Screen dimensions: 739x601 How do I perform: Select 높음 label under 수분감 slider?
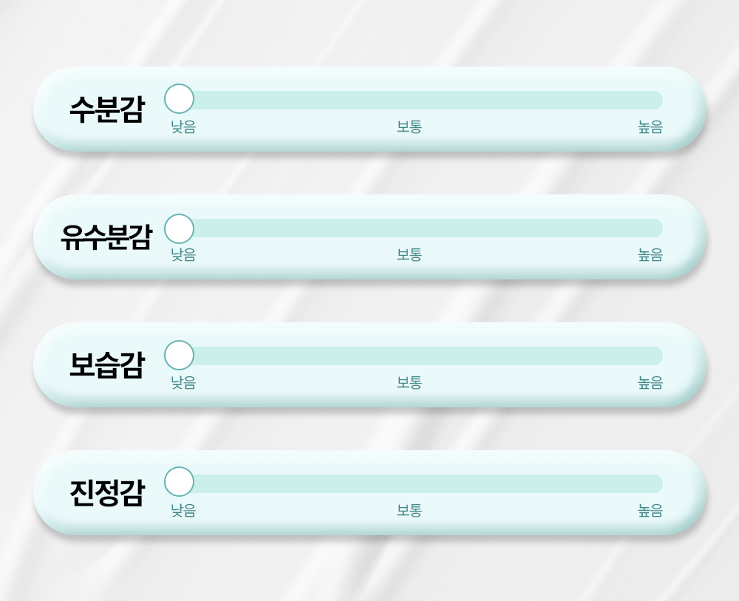(650, 127)
